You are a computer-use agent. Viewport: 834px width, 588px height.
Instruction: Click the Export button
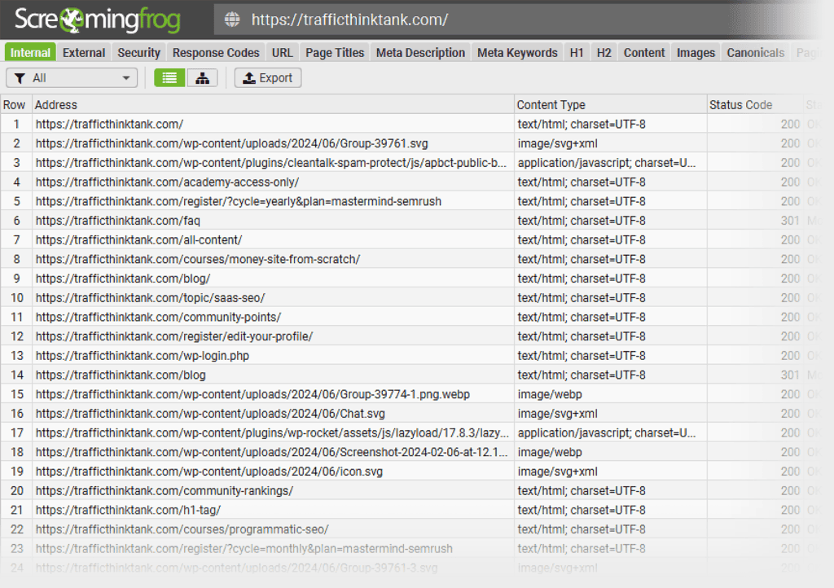(268, 78)
